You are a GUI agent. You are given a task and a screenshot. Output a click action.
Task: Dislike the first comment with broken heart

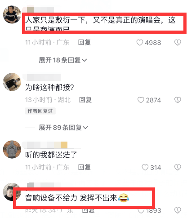178,43
